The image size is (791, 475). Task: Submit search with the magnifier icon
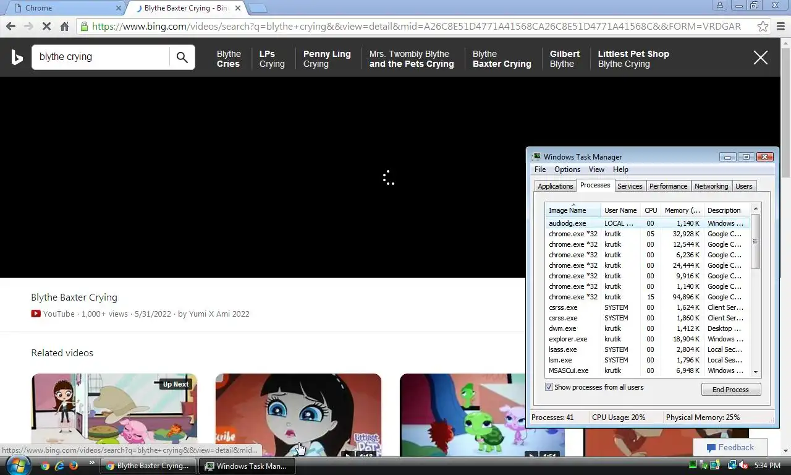click(x=182, y=57)
